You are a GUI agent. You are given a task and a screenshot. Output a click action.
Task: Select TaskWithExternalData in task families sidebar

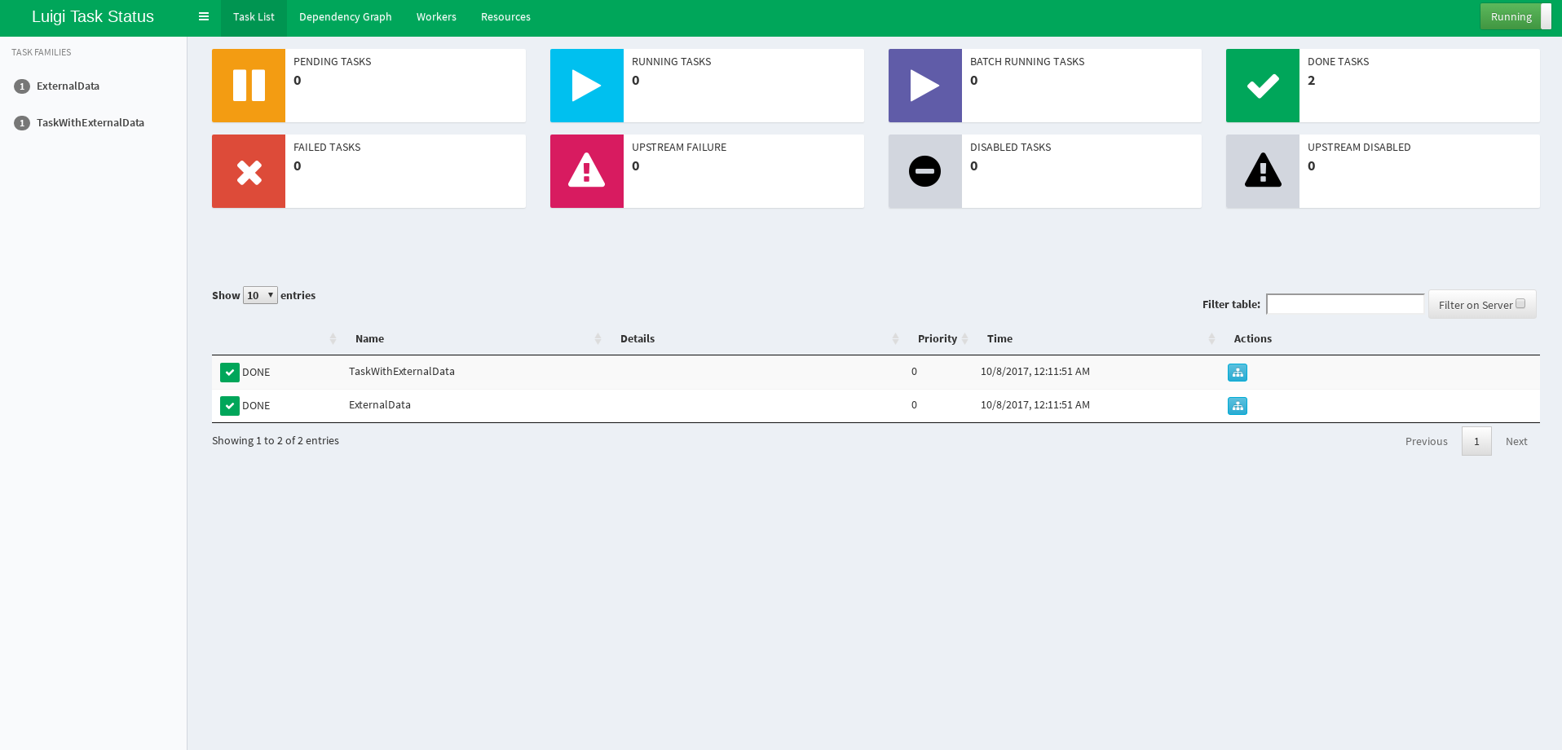click(x=90, y=123)
